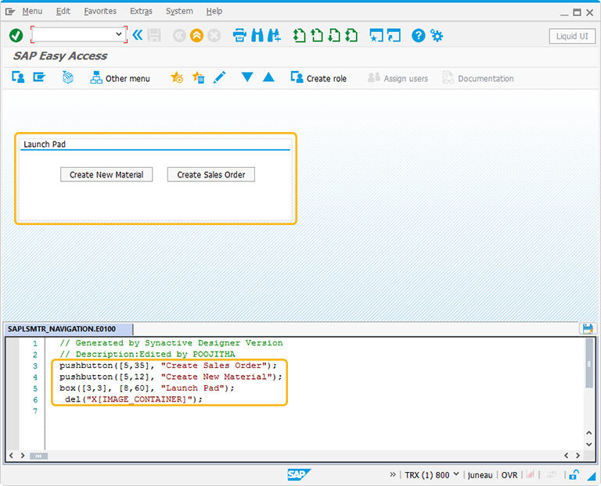Click the Delete Favorites star-trash icon
Viewport: 601px width, 486px height.
tap(198, 77)
